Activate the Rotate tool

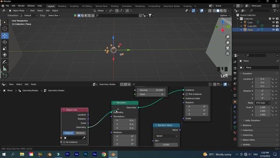pos(5,42)
